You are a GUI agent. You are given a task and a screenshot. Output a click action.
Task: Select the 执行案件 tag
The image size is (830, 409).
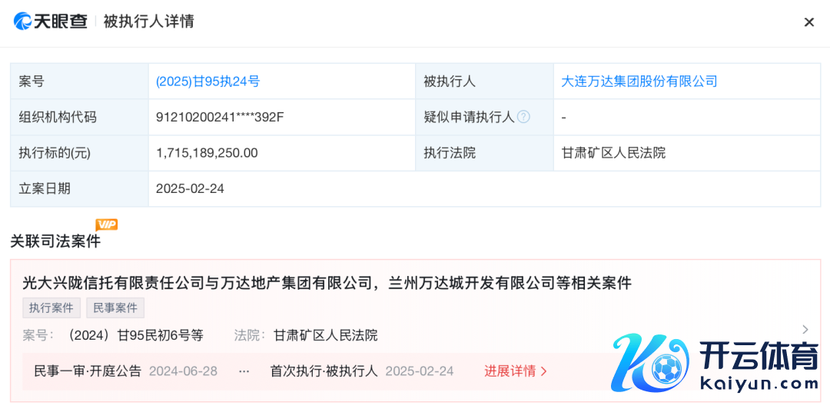point(51,308)
